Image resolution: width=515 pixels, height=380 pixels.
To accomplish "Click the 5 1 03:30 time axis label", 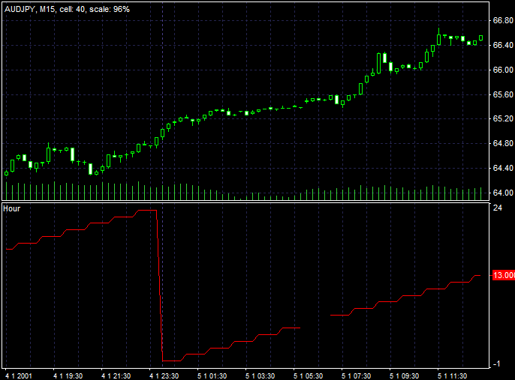I will tap(260, 376).
